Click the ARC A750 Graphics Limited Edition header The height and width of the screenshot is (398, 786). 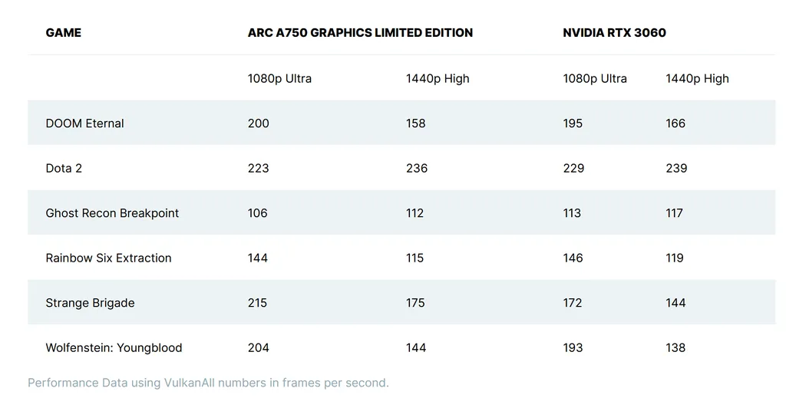(360, 33)
